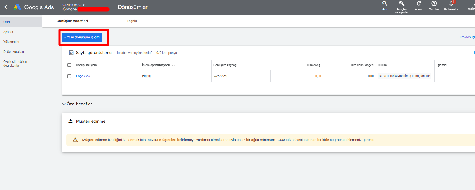The height and width of the screenshot is (190, 475).
Task: Open Bildirimler bell icon
Action: click(451, 4)
